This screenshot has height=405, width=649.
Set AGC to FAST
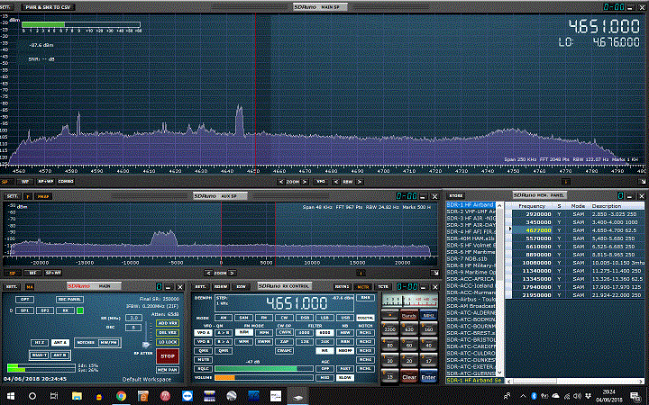[344, 369]
